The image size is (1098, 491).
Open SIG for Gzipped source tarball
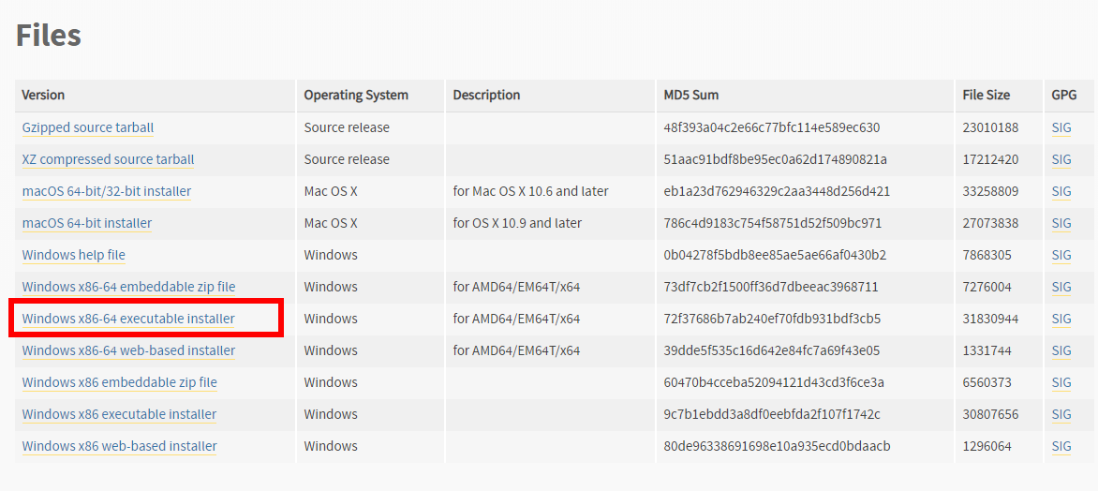[1061, 127]
